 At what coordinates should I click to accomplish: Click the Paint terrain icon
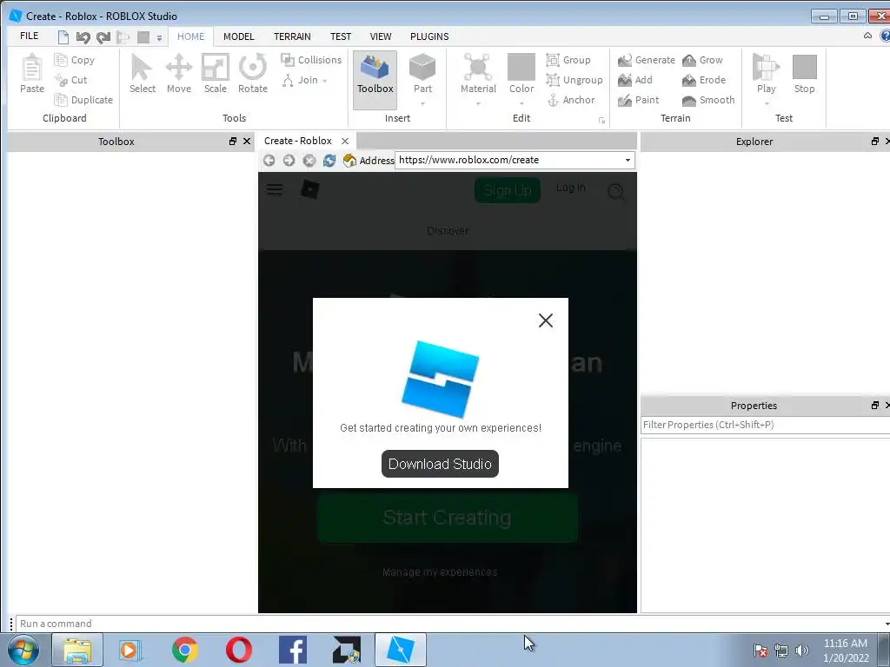click(x=625, y=101)
